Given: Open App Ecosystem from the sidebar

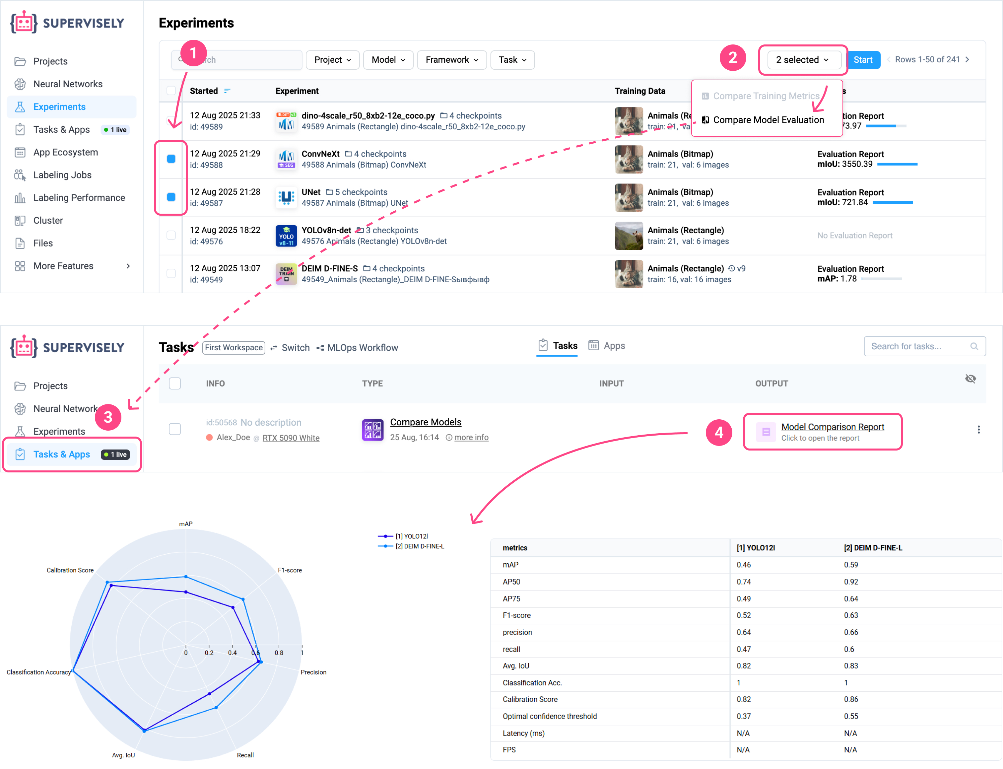Looking at the screenshot, I should tap(65, 152).
